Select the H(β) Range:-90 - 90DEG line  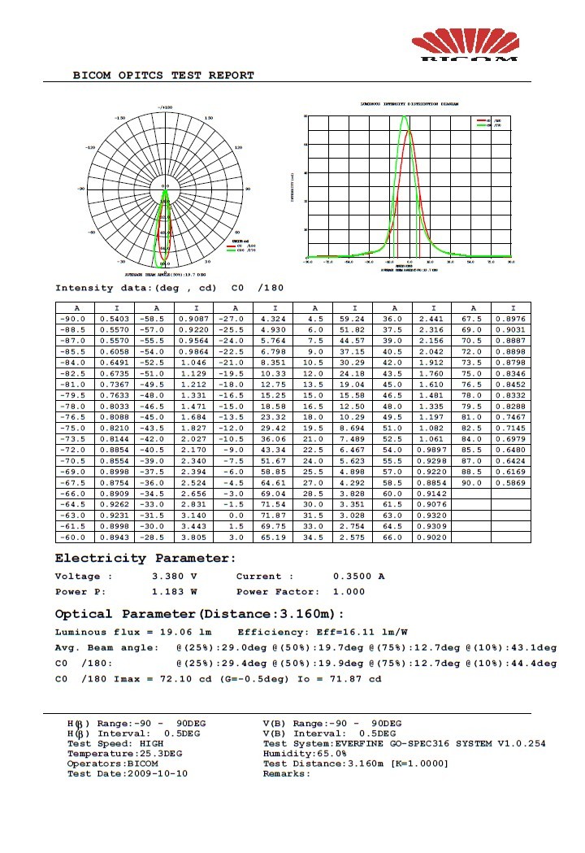(136, 724)
